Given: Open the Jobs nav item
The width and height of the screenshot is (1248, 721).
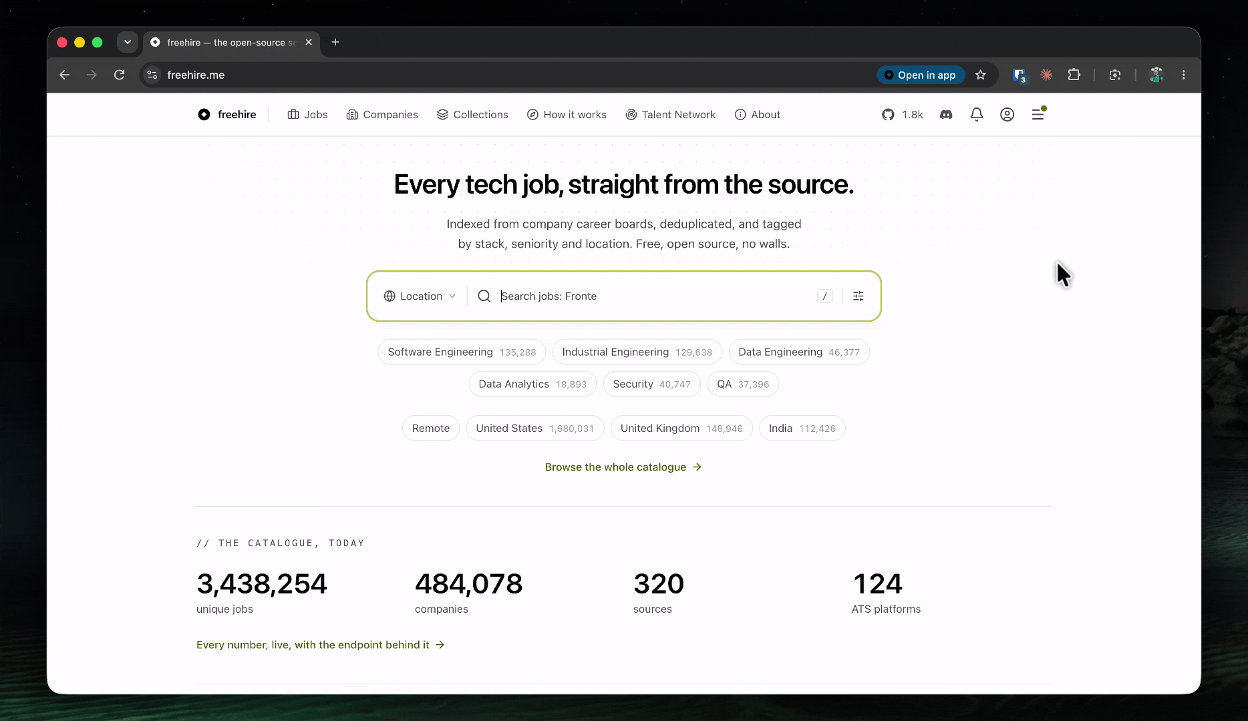Looking at the screenshot, I should [307, 115].
